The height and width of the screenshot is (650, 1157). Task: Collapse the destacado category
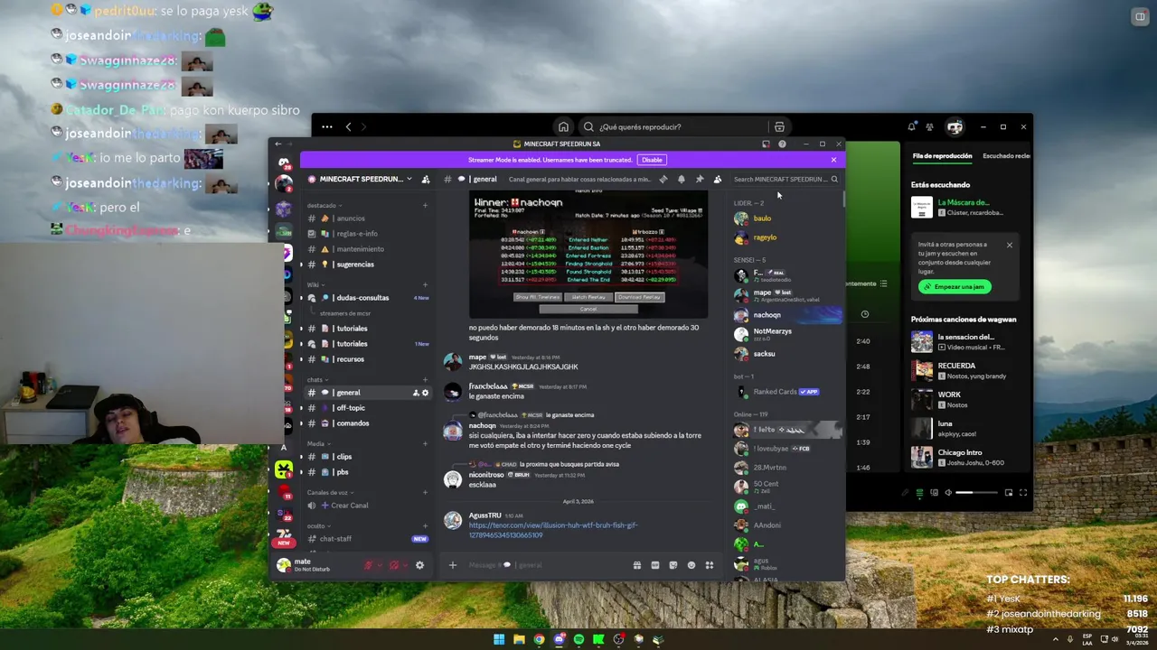323,205
